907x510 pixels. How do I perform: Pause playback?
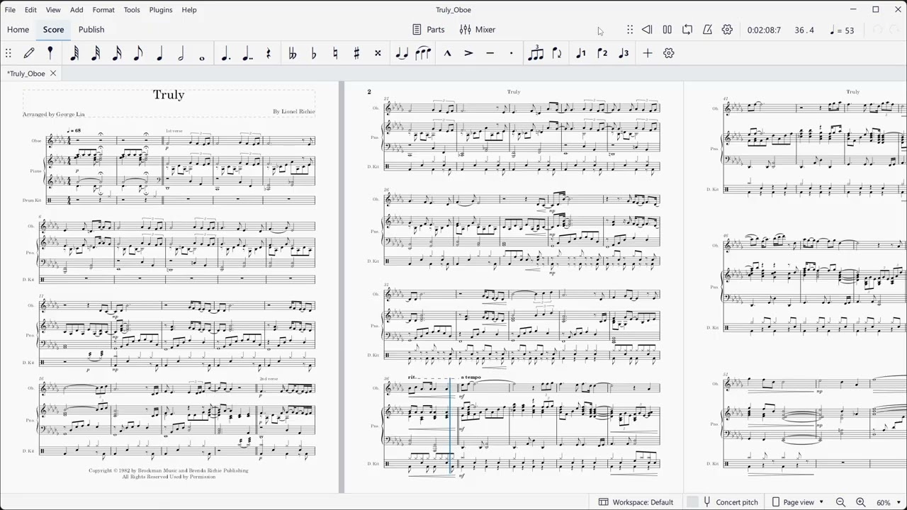tap(667, 30)
